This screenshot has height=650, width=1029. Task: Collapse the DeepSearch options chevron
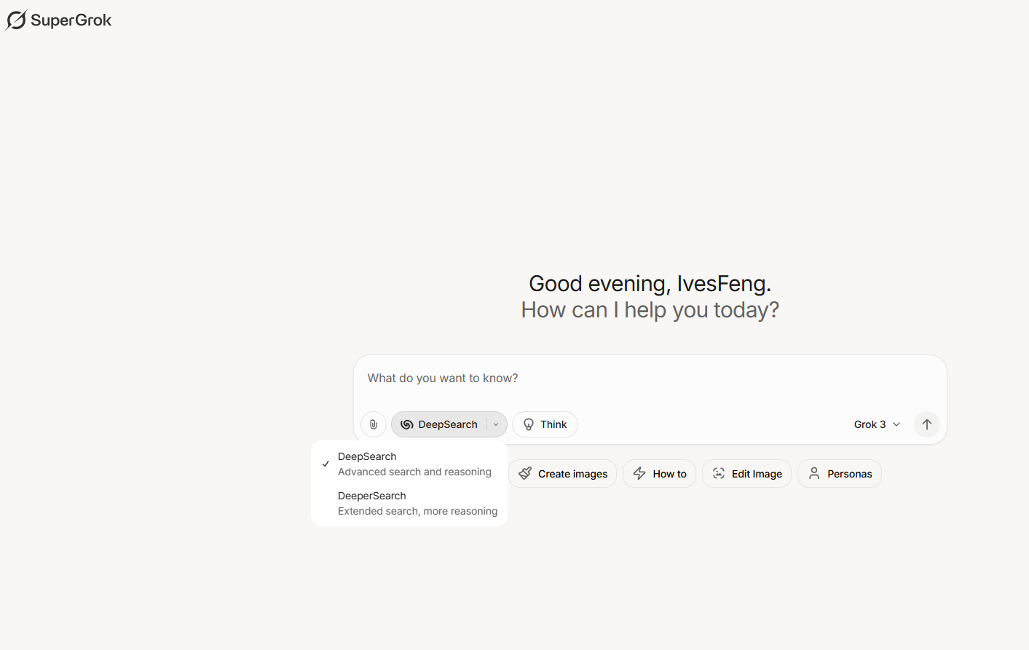[x=496, y=424]
